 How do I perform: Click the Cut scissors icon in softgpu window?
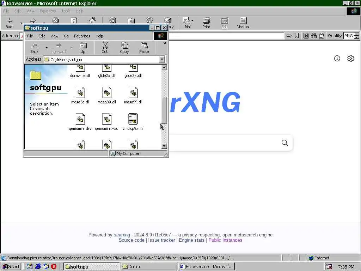105,48
